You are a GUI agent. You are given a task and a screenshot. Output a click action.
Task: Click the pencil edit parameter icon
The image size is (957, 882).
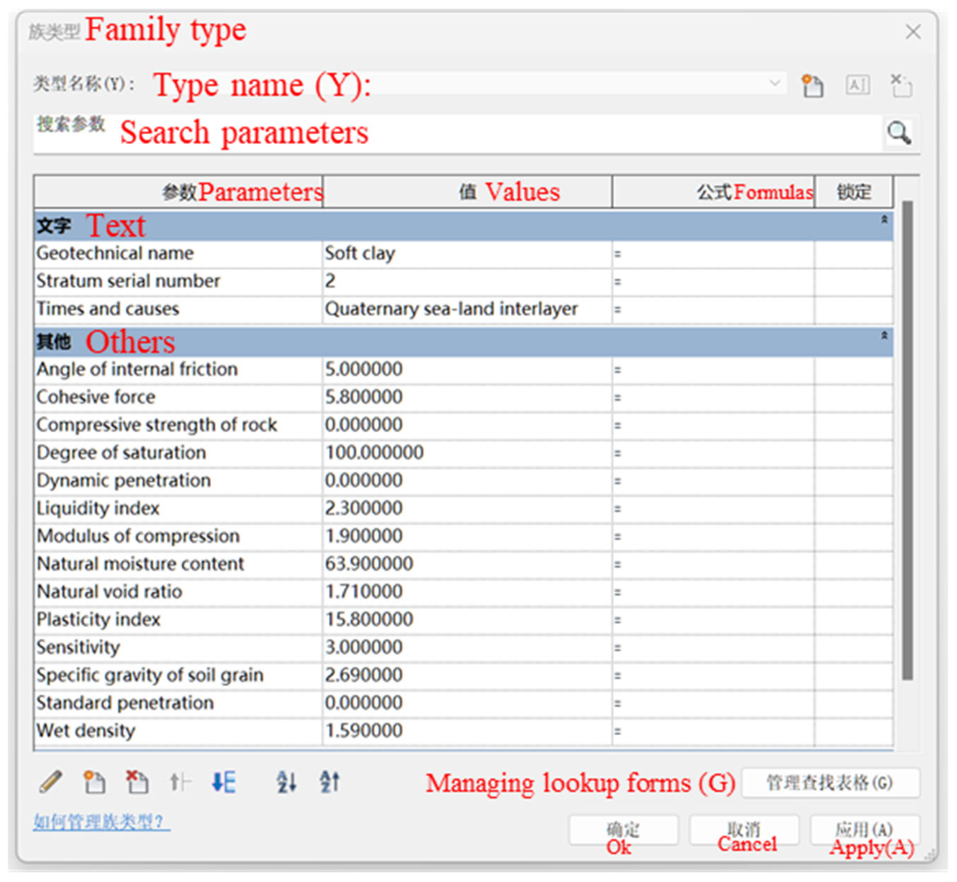50,782
